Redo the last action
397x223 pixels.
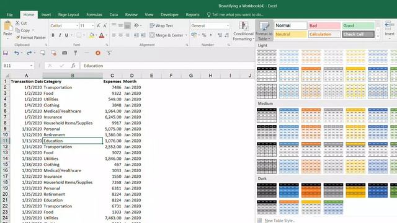click(x=29, y=53)
